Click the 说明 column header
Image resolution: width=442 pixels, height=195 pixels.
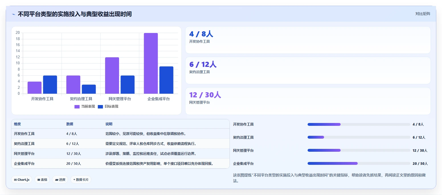(109, 124)
